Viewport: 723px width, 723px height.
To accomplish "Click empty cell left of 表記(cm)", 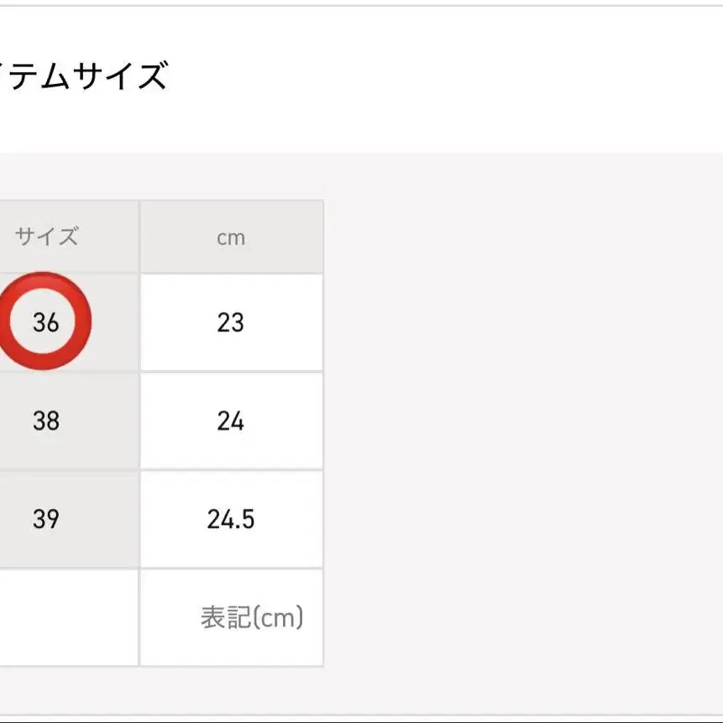I will coord(67,618).
